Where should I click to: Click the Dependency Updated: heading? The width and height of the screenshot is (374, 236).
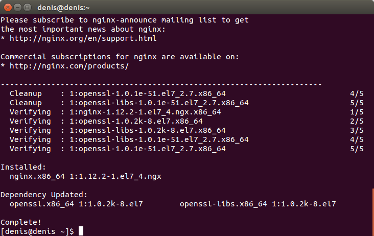[x=44, y=195]
